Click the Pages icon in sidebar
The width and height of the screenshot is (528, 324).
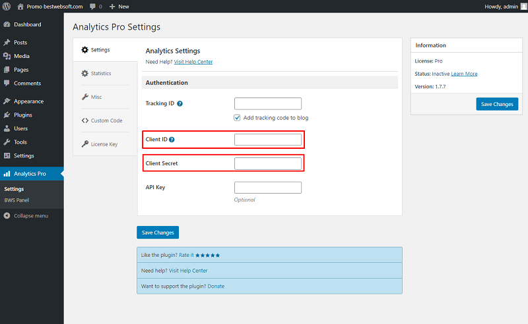pyautogui.click(x=7, y=70)
